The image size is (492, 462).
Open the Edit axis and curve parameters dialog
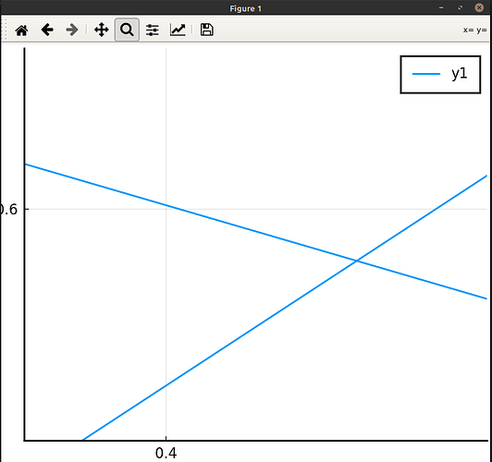(x=178, y=30)
